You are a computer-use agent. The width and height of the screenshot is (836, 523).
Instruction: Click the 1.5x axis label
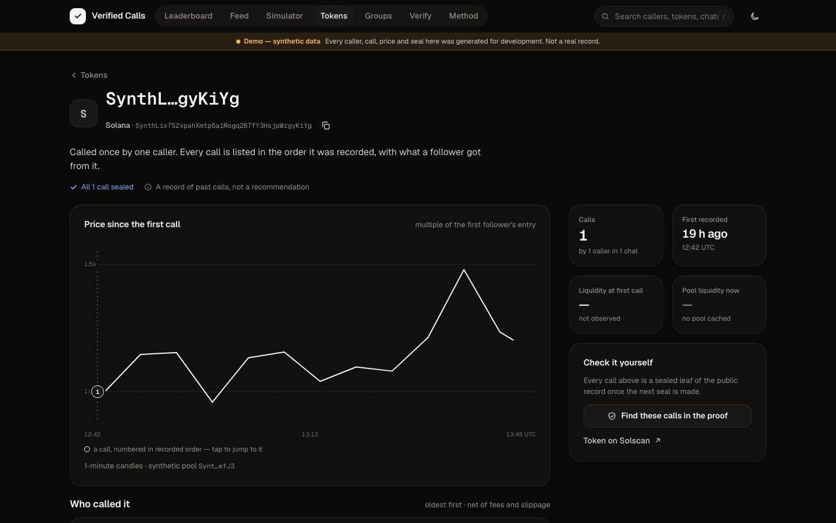pos(90,264)
